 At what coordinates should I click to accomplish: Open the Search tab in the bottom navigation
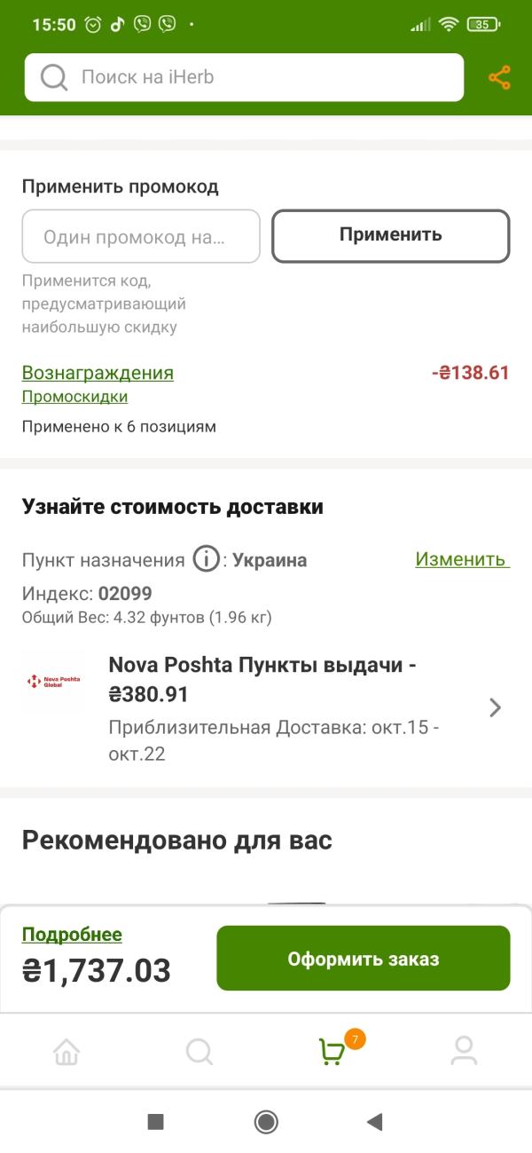199,1052
